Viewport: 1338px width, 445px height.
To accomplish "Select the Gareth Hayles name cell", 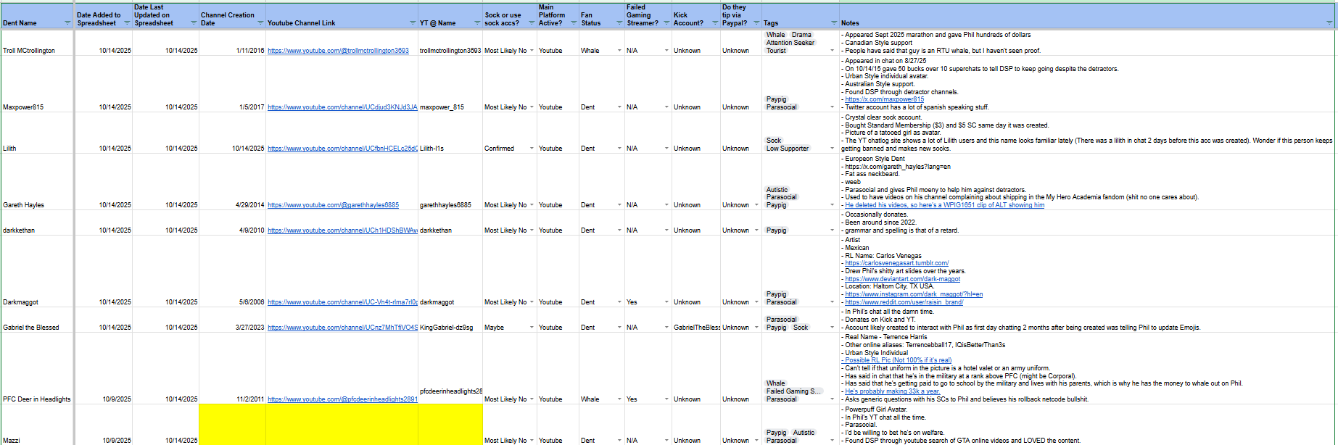I will click(38, 182).
